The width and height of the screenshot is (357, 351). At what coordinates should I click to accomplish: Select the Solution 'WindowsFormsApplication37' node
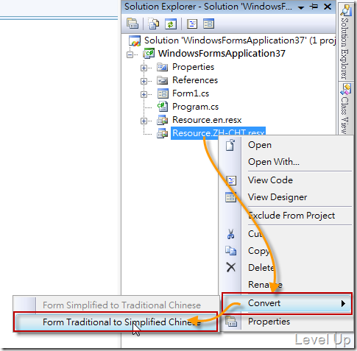(239, 40)
